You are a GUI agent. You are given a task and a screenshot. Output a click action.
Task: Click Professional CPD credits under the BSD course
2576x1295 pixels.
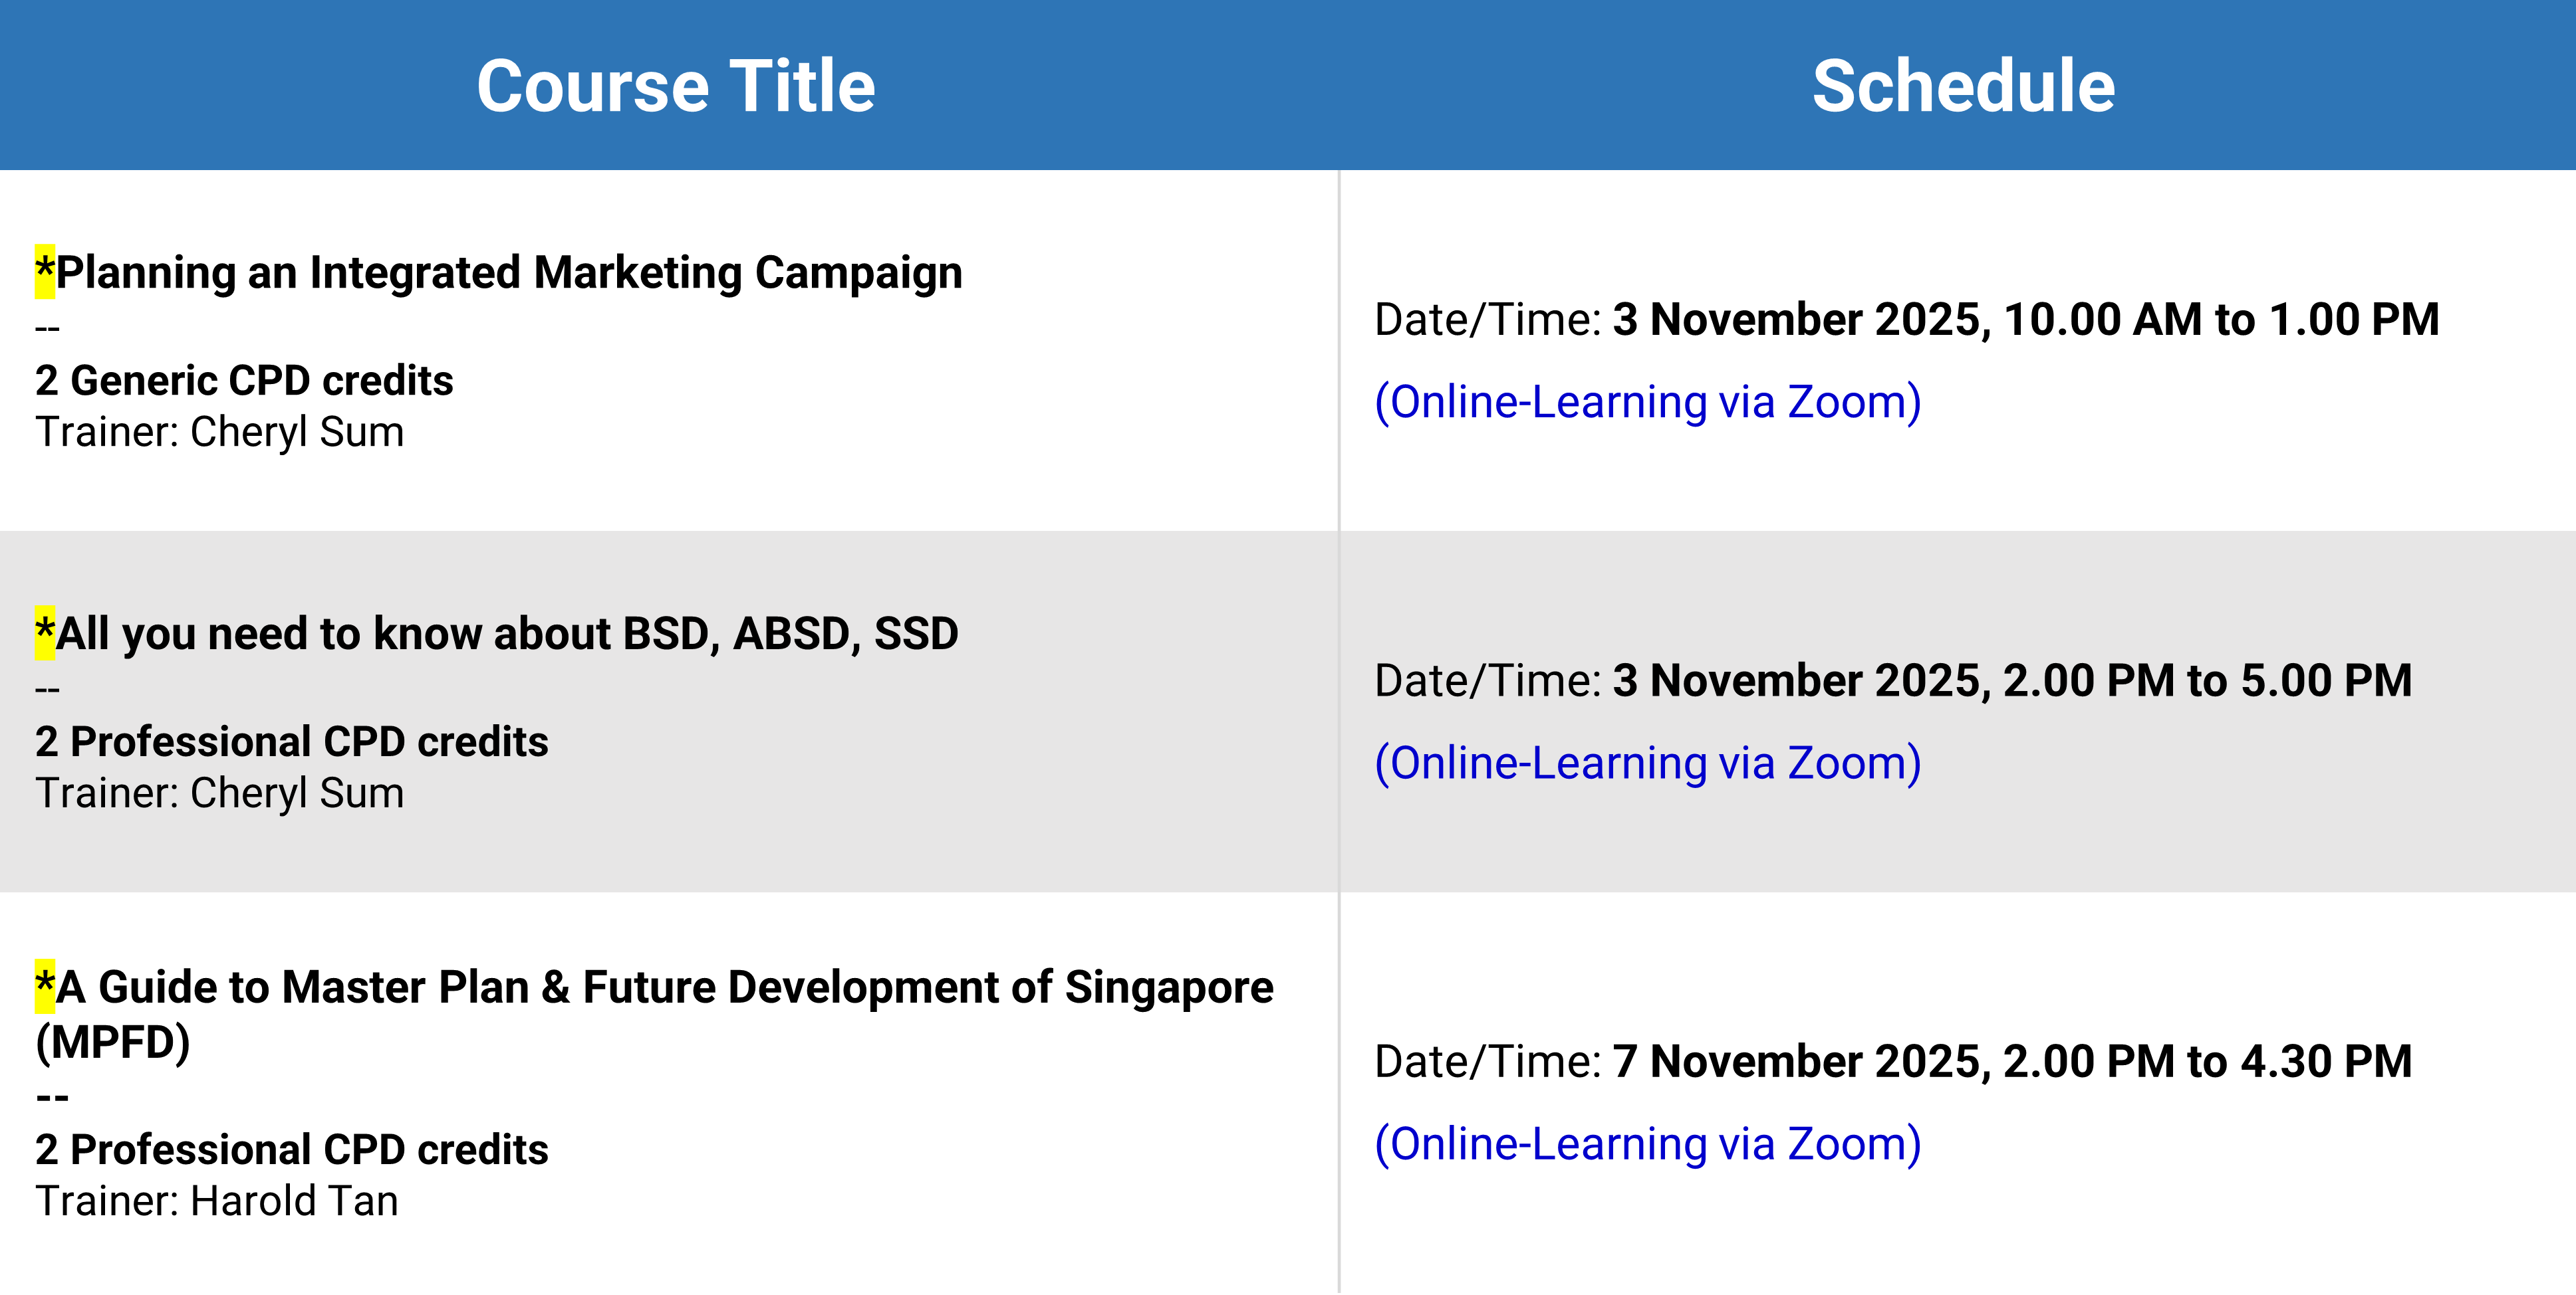pos(291,742)
